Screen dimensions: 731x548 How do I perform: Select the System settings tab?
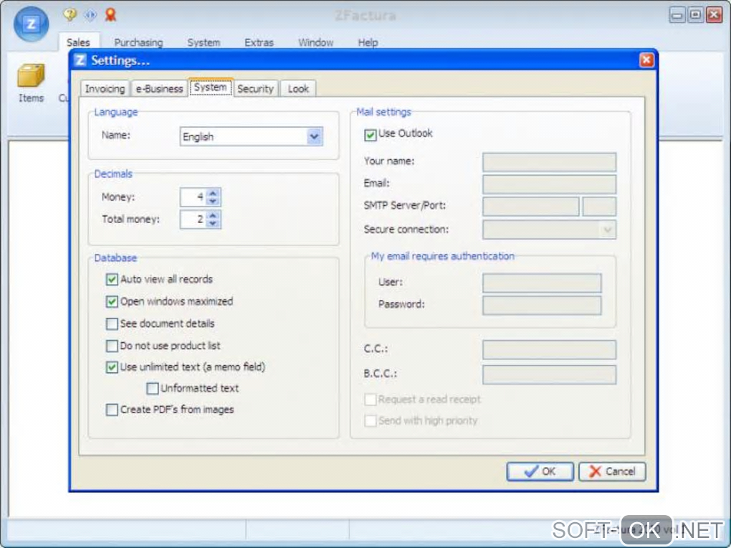210,88
